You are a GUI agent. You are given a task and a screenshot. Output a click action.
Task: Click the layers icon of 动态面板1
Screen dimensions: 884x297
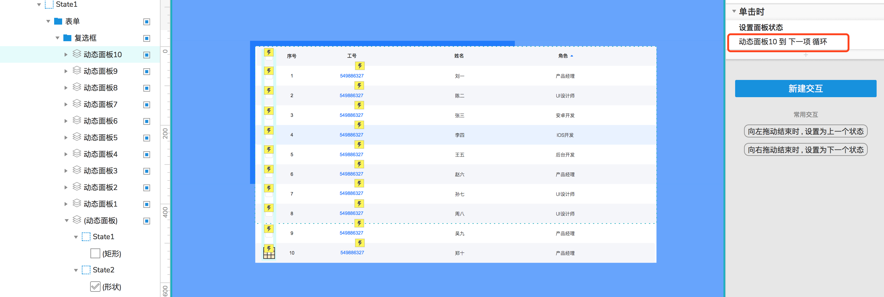pyautogui.click(x=77, y=203)
